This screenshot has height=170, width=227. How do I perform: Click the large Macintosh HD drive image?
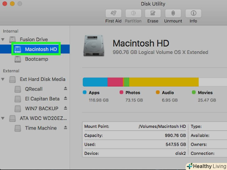pyautogui.click(x=94, y=45)
